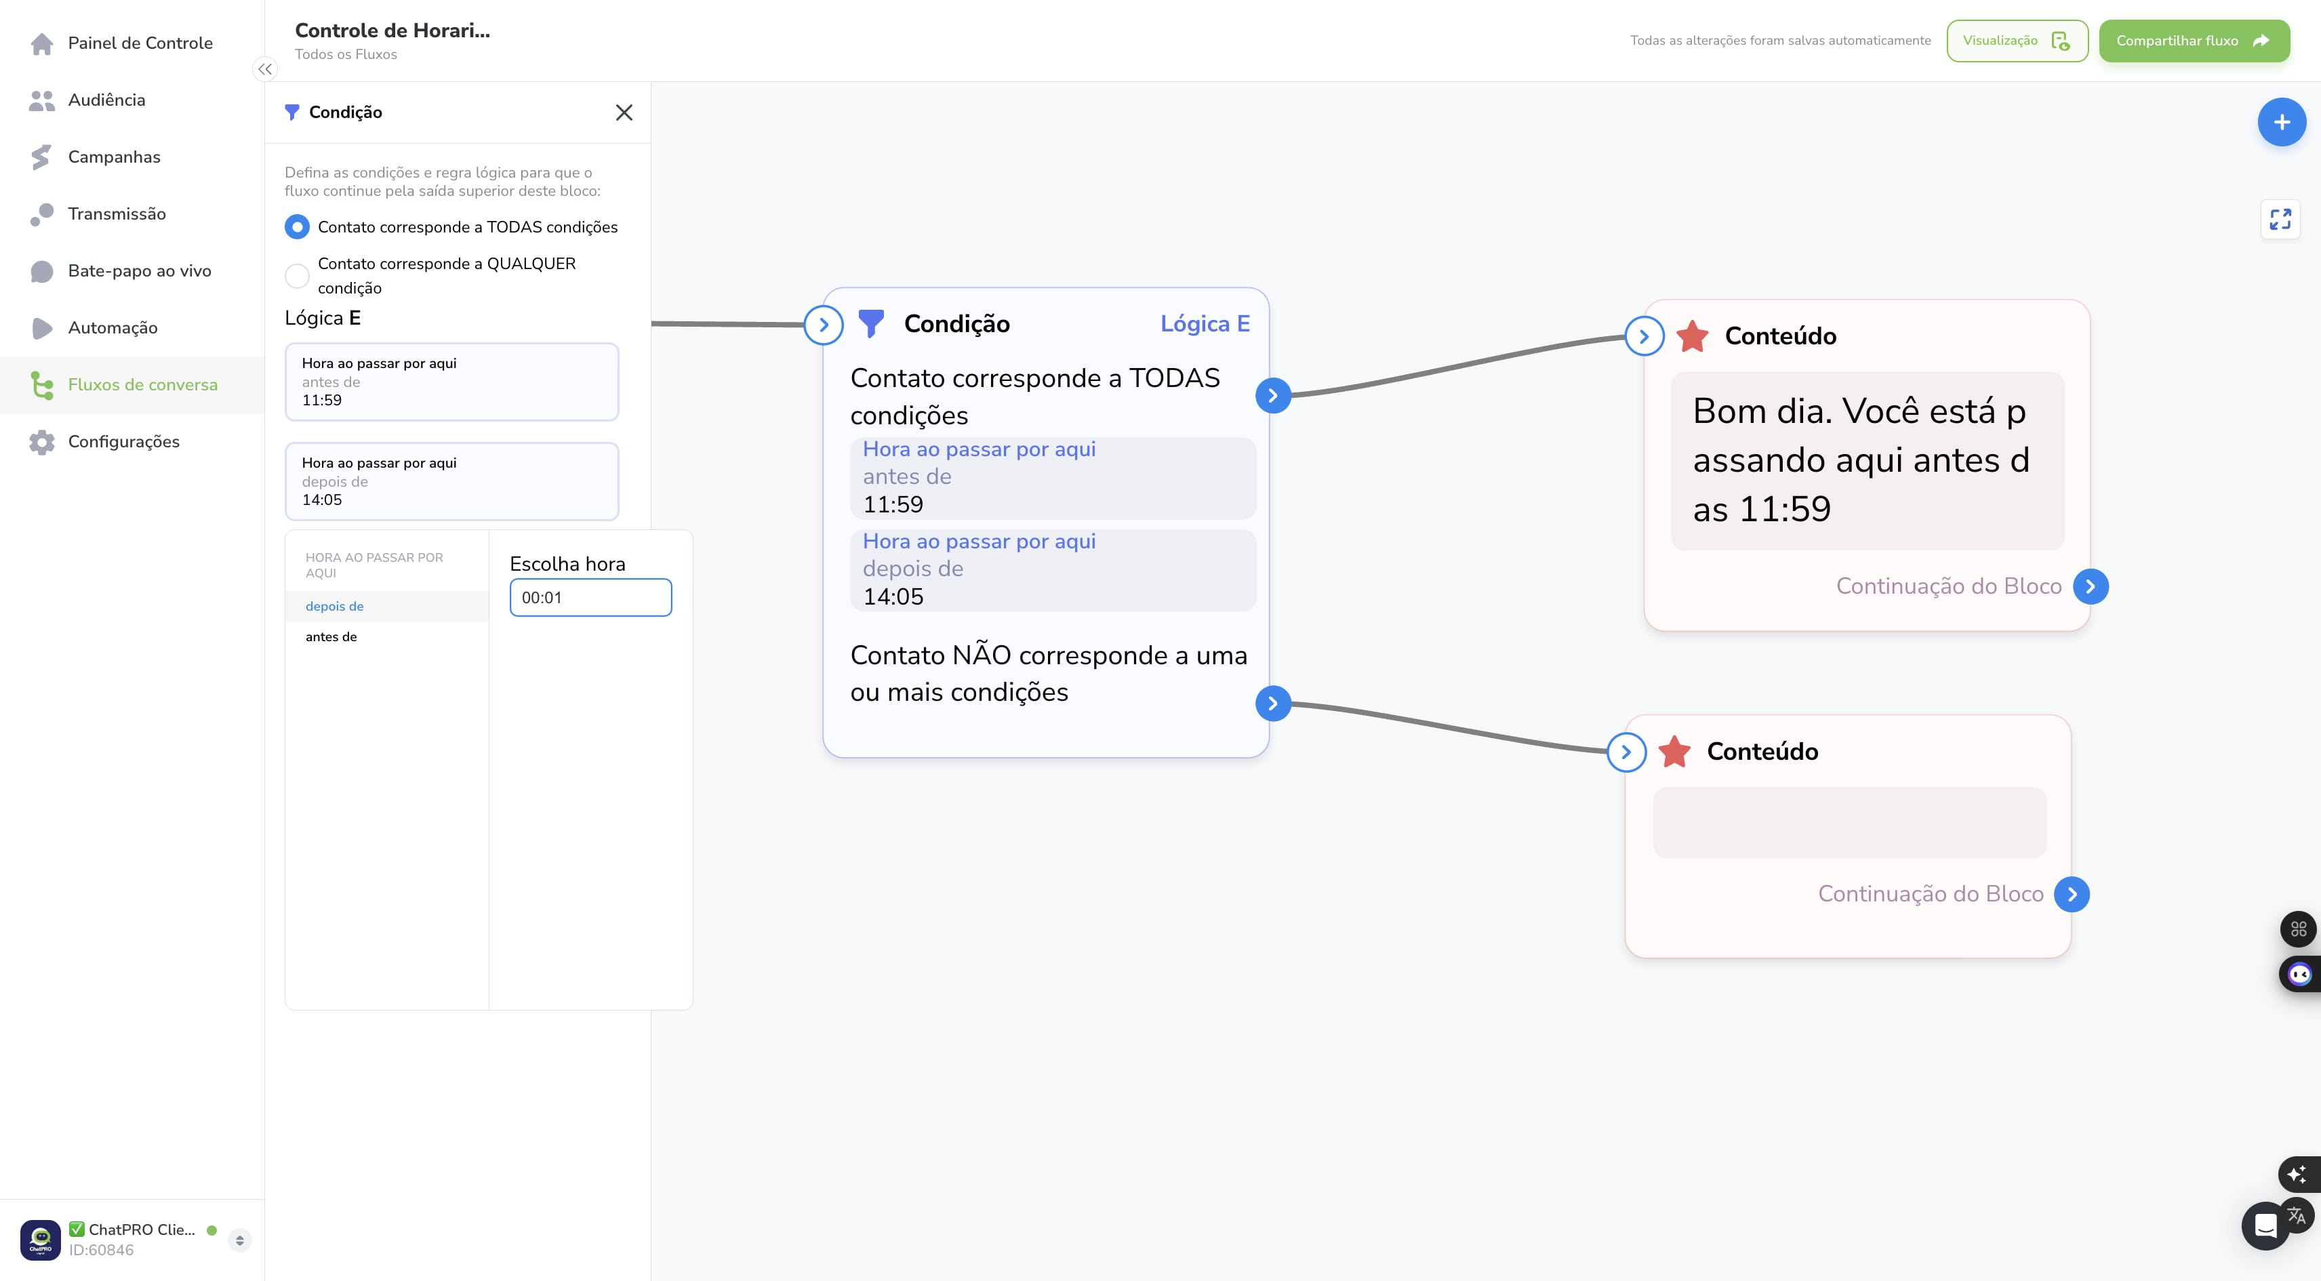Click input connector of lower Conteúdo block

[1626, 752]
